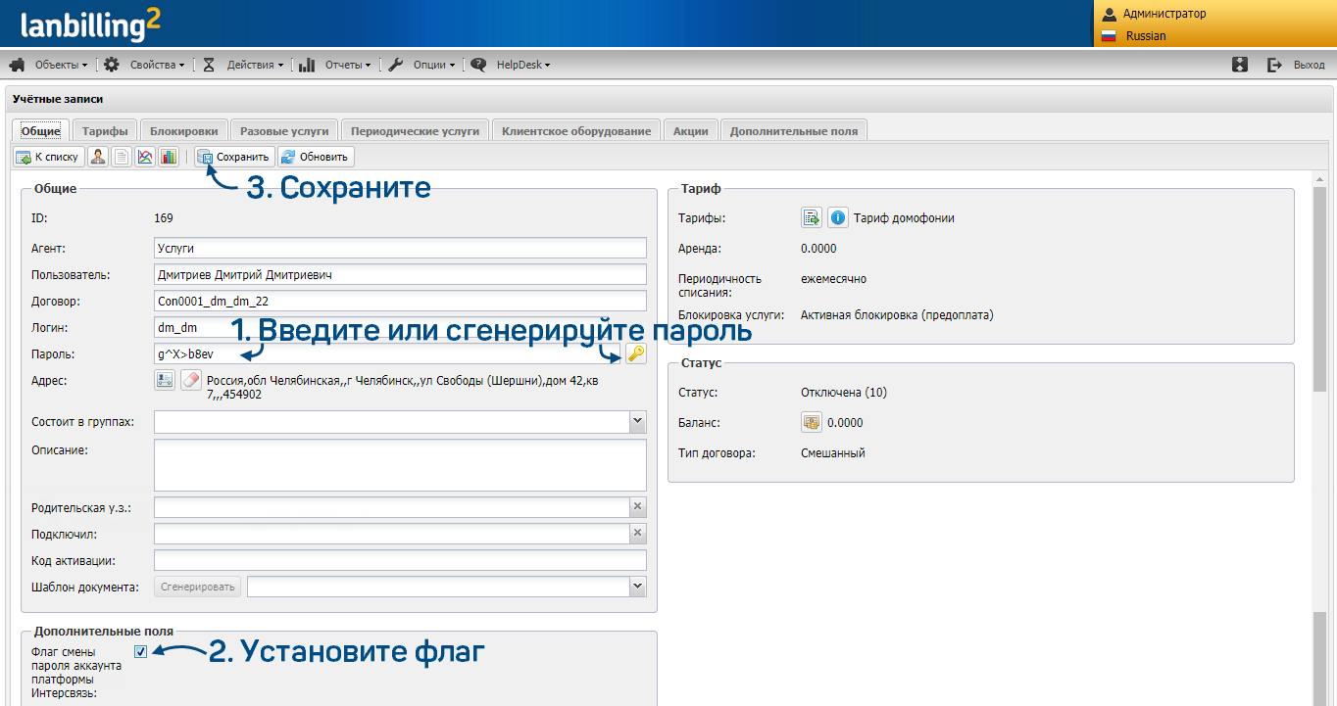Switch to the Дополнительные поля tab
This screenshot has width=1337, height=706.
[794, 130]
